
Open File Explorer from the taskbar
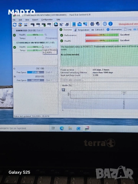click(70, 128)
